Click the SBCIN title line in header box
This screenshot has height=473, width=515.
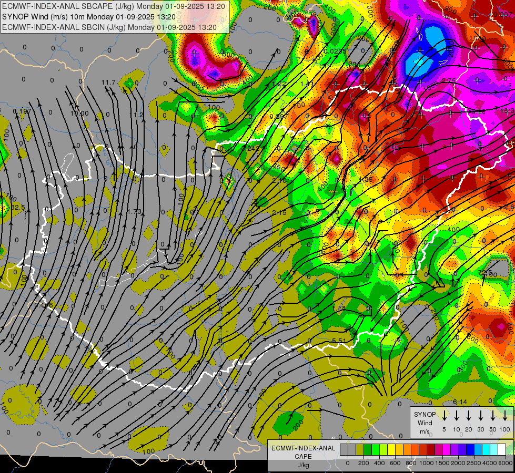pos(109,27)
